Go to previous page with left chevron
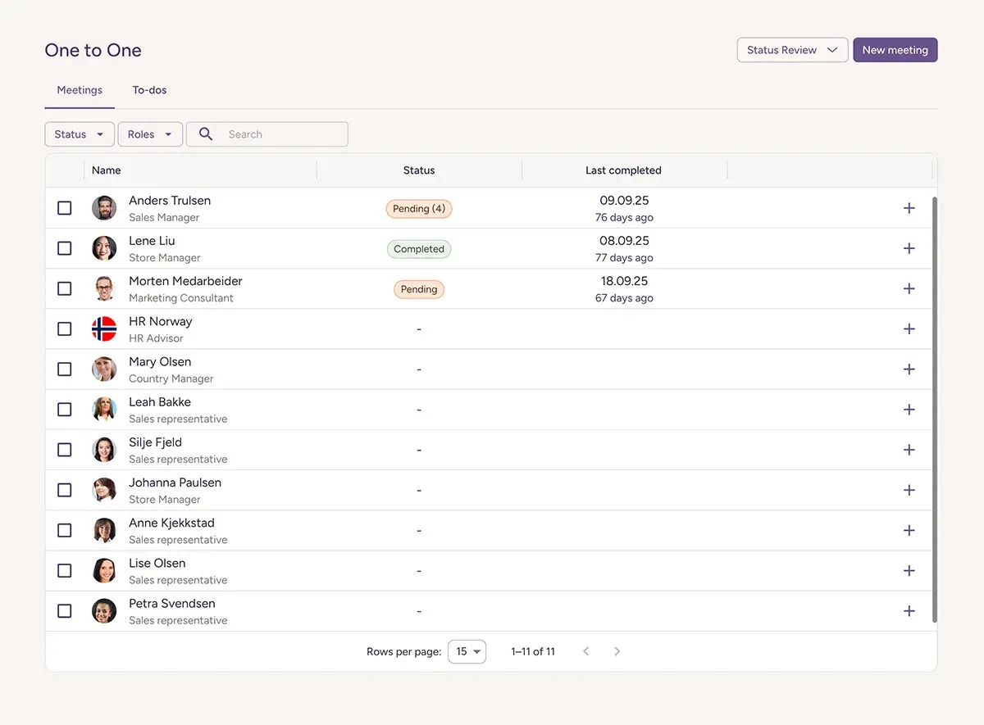Image resolution: width=984 pixels, height=725 pixels. [x=585, y=651]
